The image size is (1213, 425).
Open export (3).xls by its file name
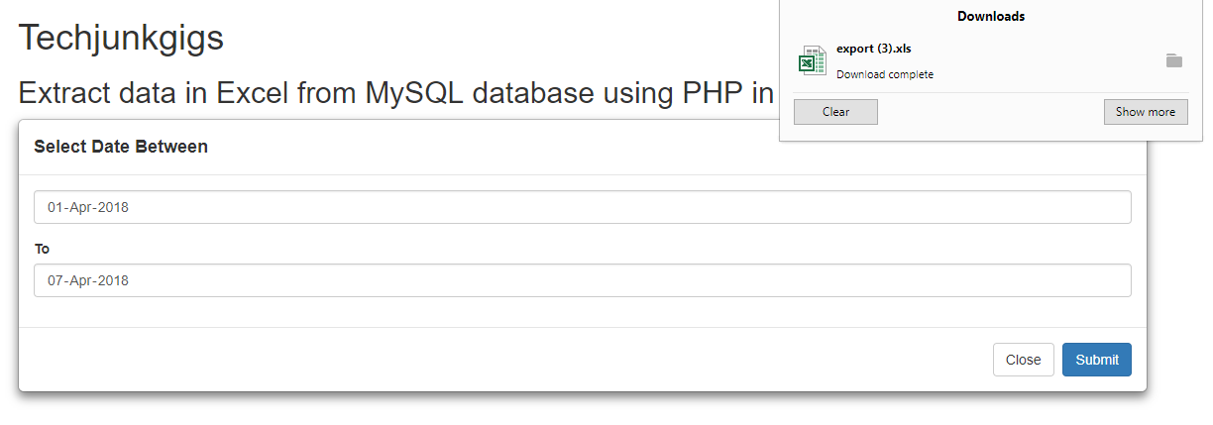pos(873,49)
